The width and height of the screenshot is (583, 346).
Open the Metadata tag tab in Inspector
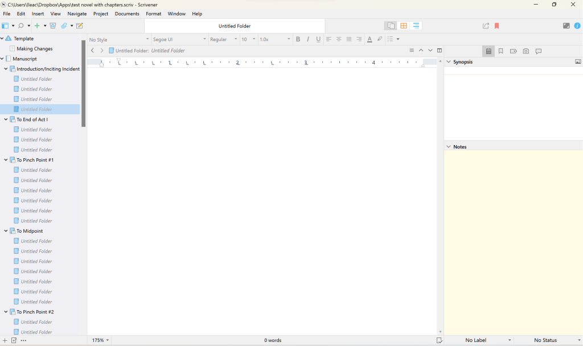513,51
